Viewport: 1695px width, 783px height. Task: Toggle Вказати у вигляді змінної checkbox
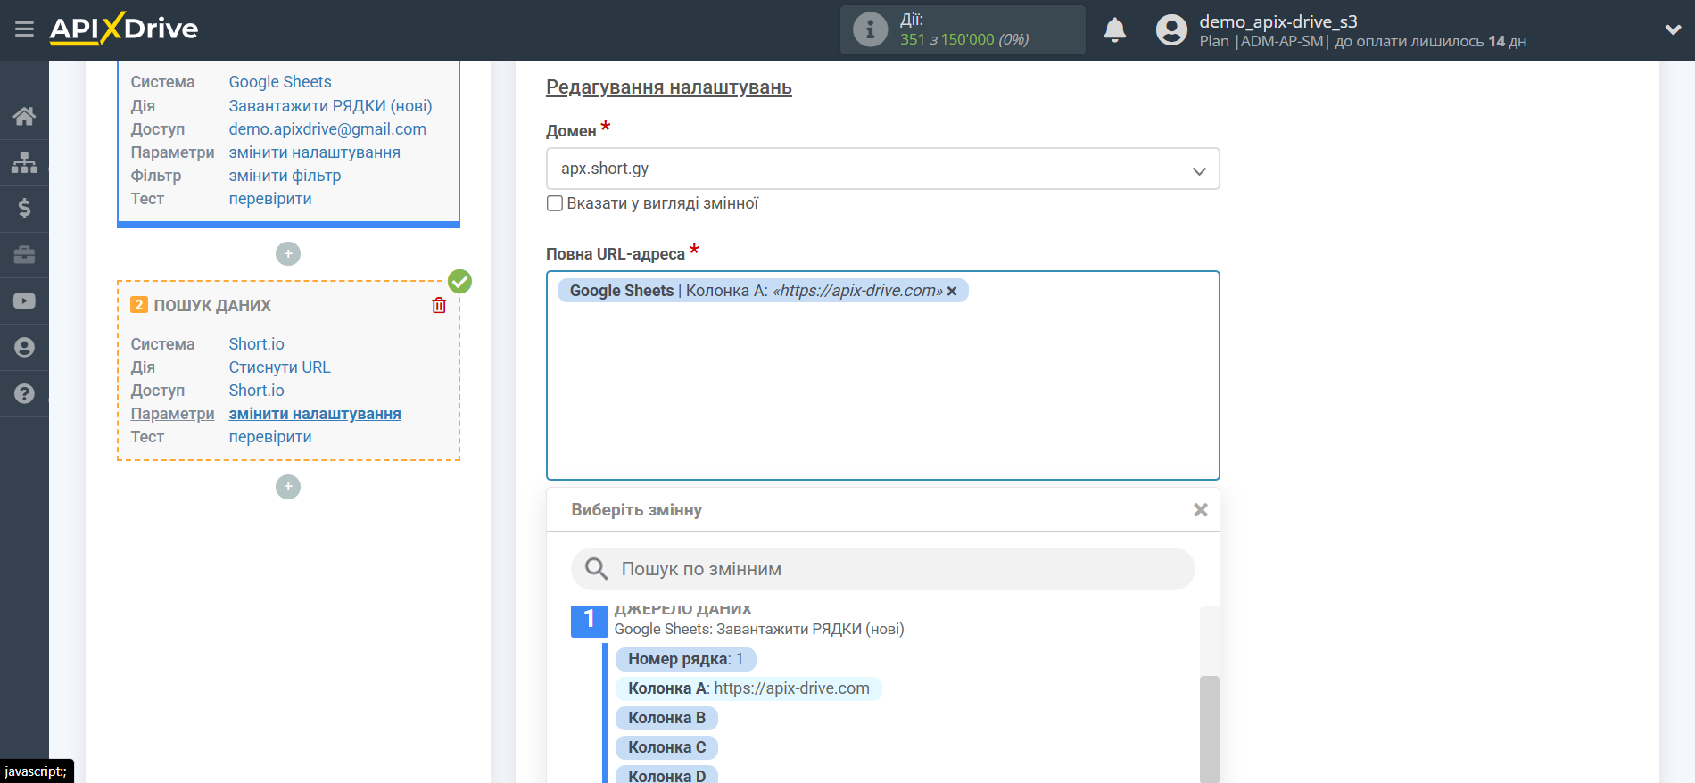click(x=555, y=203)
